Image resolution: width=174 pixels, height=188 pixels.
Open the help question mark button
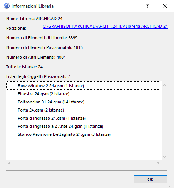pos(147,6)
